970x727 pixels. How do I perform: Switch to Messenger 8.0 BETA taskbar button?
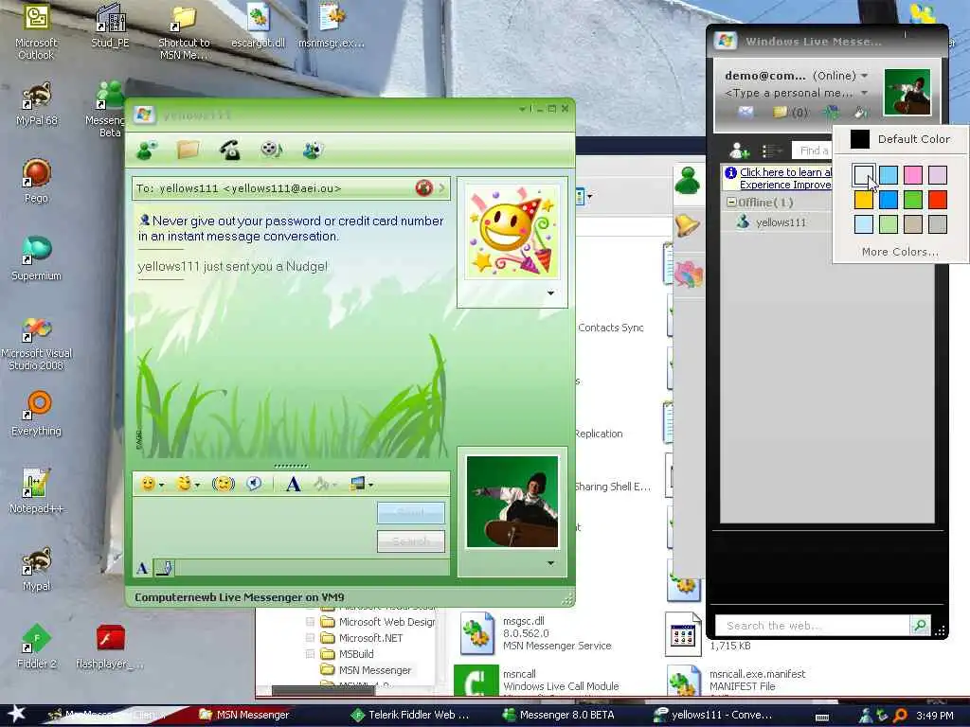(559, 715)
